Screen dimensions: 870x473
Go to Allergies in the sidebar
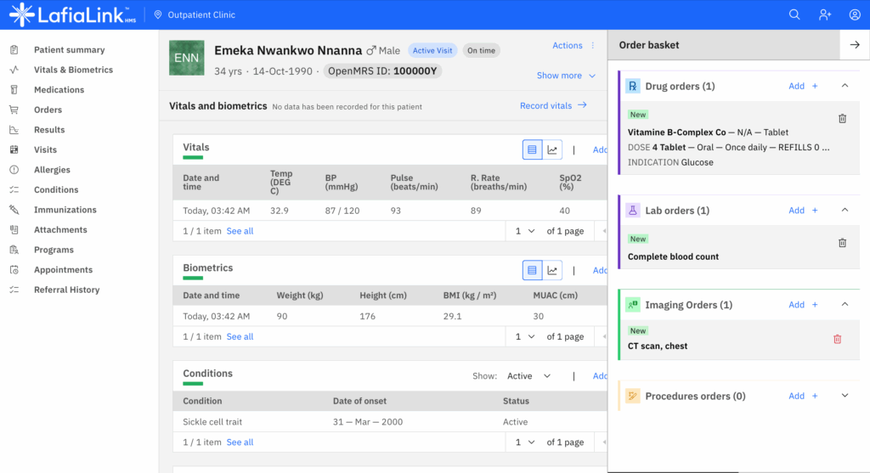click(52, 170)
